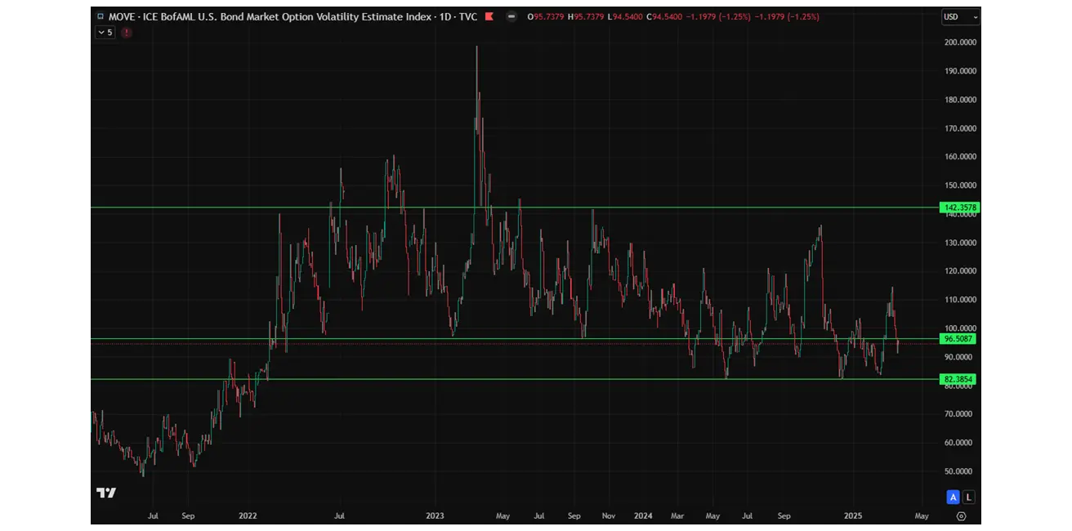Image resolution: width=1072 pixels, height=531 pixels.
Task: Click the O95.7379 open value in header
Action: 547,16
